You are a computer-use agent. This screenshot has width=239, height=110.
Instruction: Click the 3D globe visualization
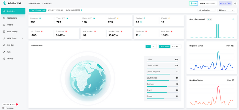click(x=88, y=78)
